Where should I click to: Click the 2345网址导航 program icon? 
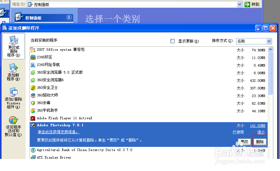tap(33, 65)
